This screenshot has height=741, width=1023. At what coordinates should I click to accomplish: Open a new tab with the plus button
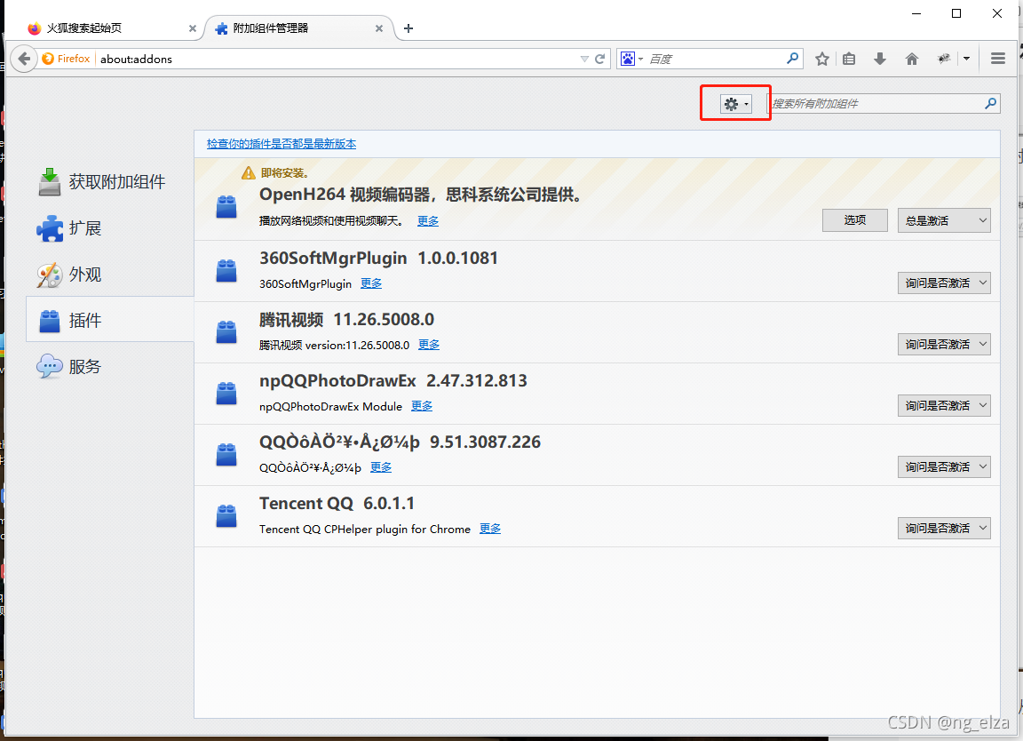(408, 28)
